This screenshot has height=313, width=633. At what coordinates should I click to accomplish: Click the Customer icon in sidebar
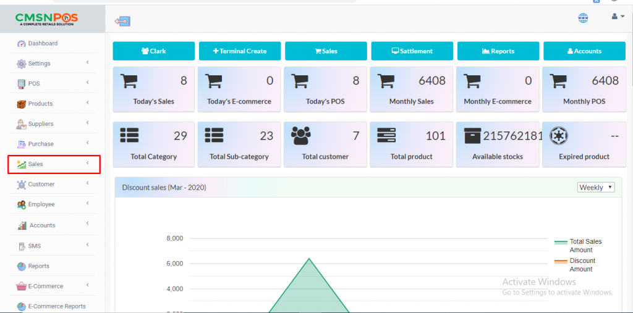coord(22,185)
